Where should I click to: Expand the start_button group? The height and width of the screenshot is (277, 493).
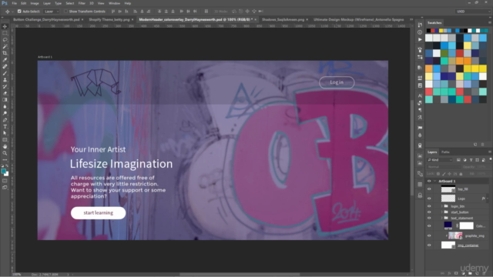[x=441, y=212]
